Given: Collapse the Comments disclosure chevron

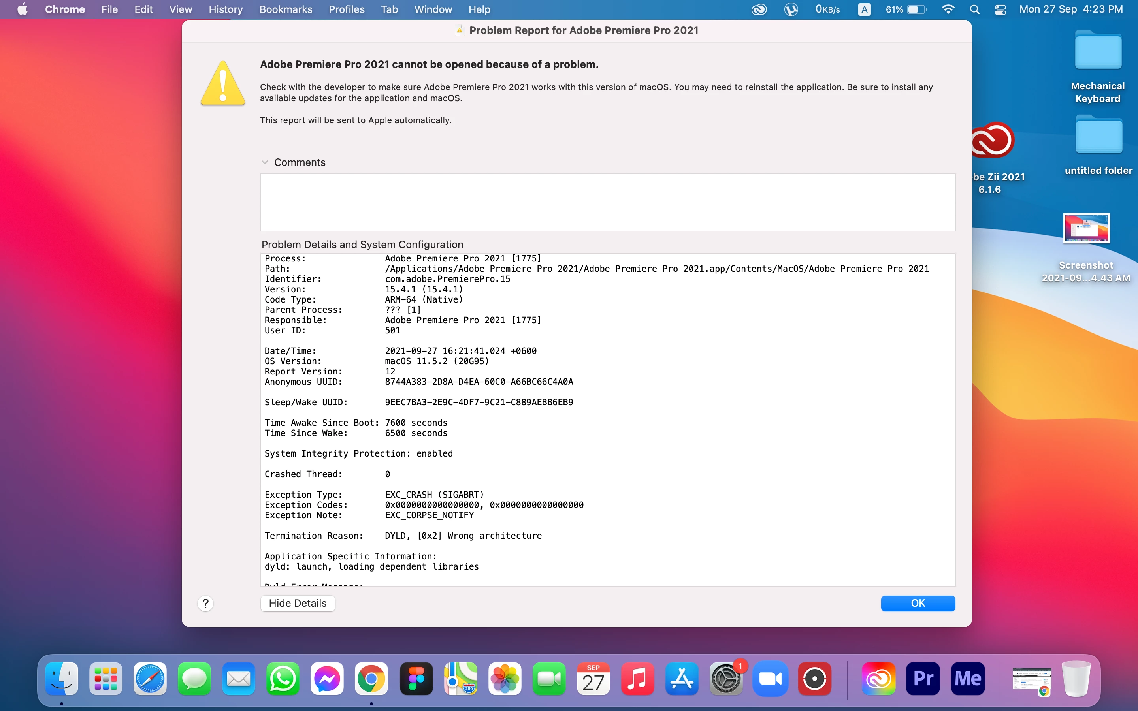Looking at the screenshot, I should tap(265, 162).
